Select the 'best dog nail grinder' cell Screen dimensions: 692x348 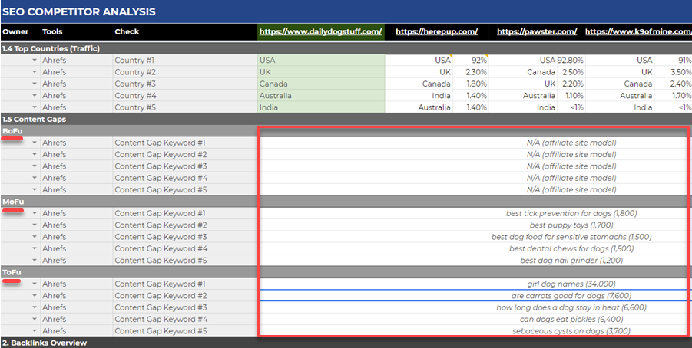click(571, 261)
